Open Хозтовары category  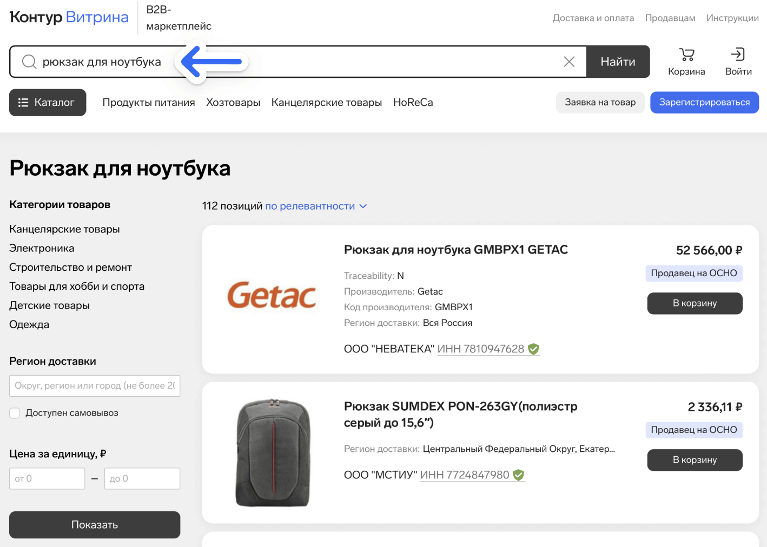pos(233,103)
